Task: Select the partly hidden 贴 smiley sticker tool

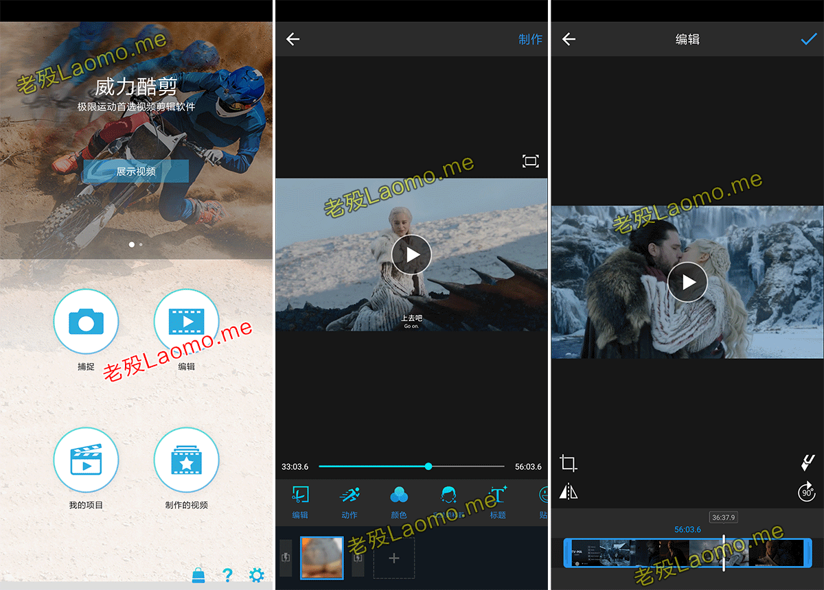Action: (543, 502)
